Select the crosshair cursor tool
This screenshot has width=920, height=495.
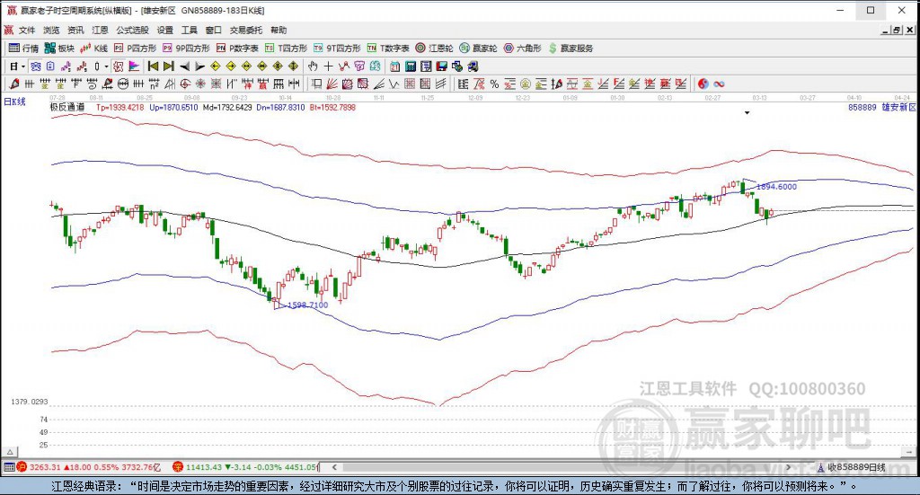click(328, 66)
